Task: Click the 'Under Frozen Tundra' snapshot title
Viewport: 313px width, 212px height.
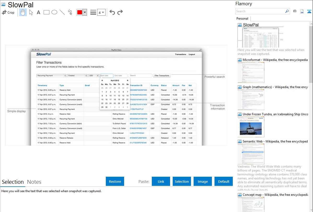Action: 275,114
